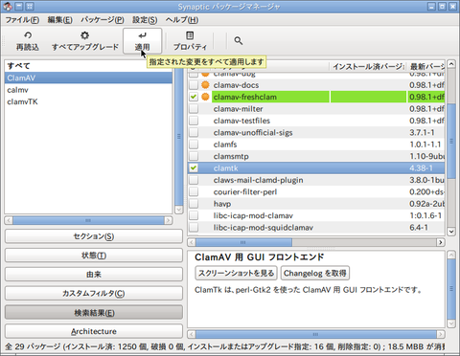Click package list scrollbar down arrow
Image resolution: width=460 pixels, height=356 pixels.
point(451,232)
